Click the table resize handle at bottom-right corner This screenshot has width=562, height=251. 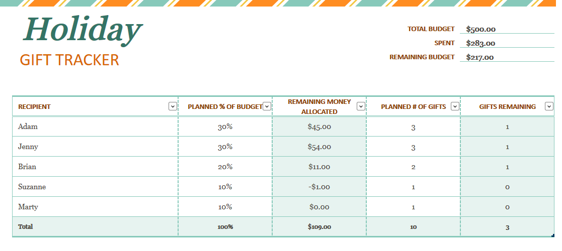tap(553, 235)
